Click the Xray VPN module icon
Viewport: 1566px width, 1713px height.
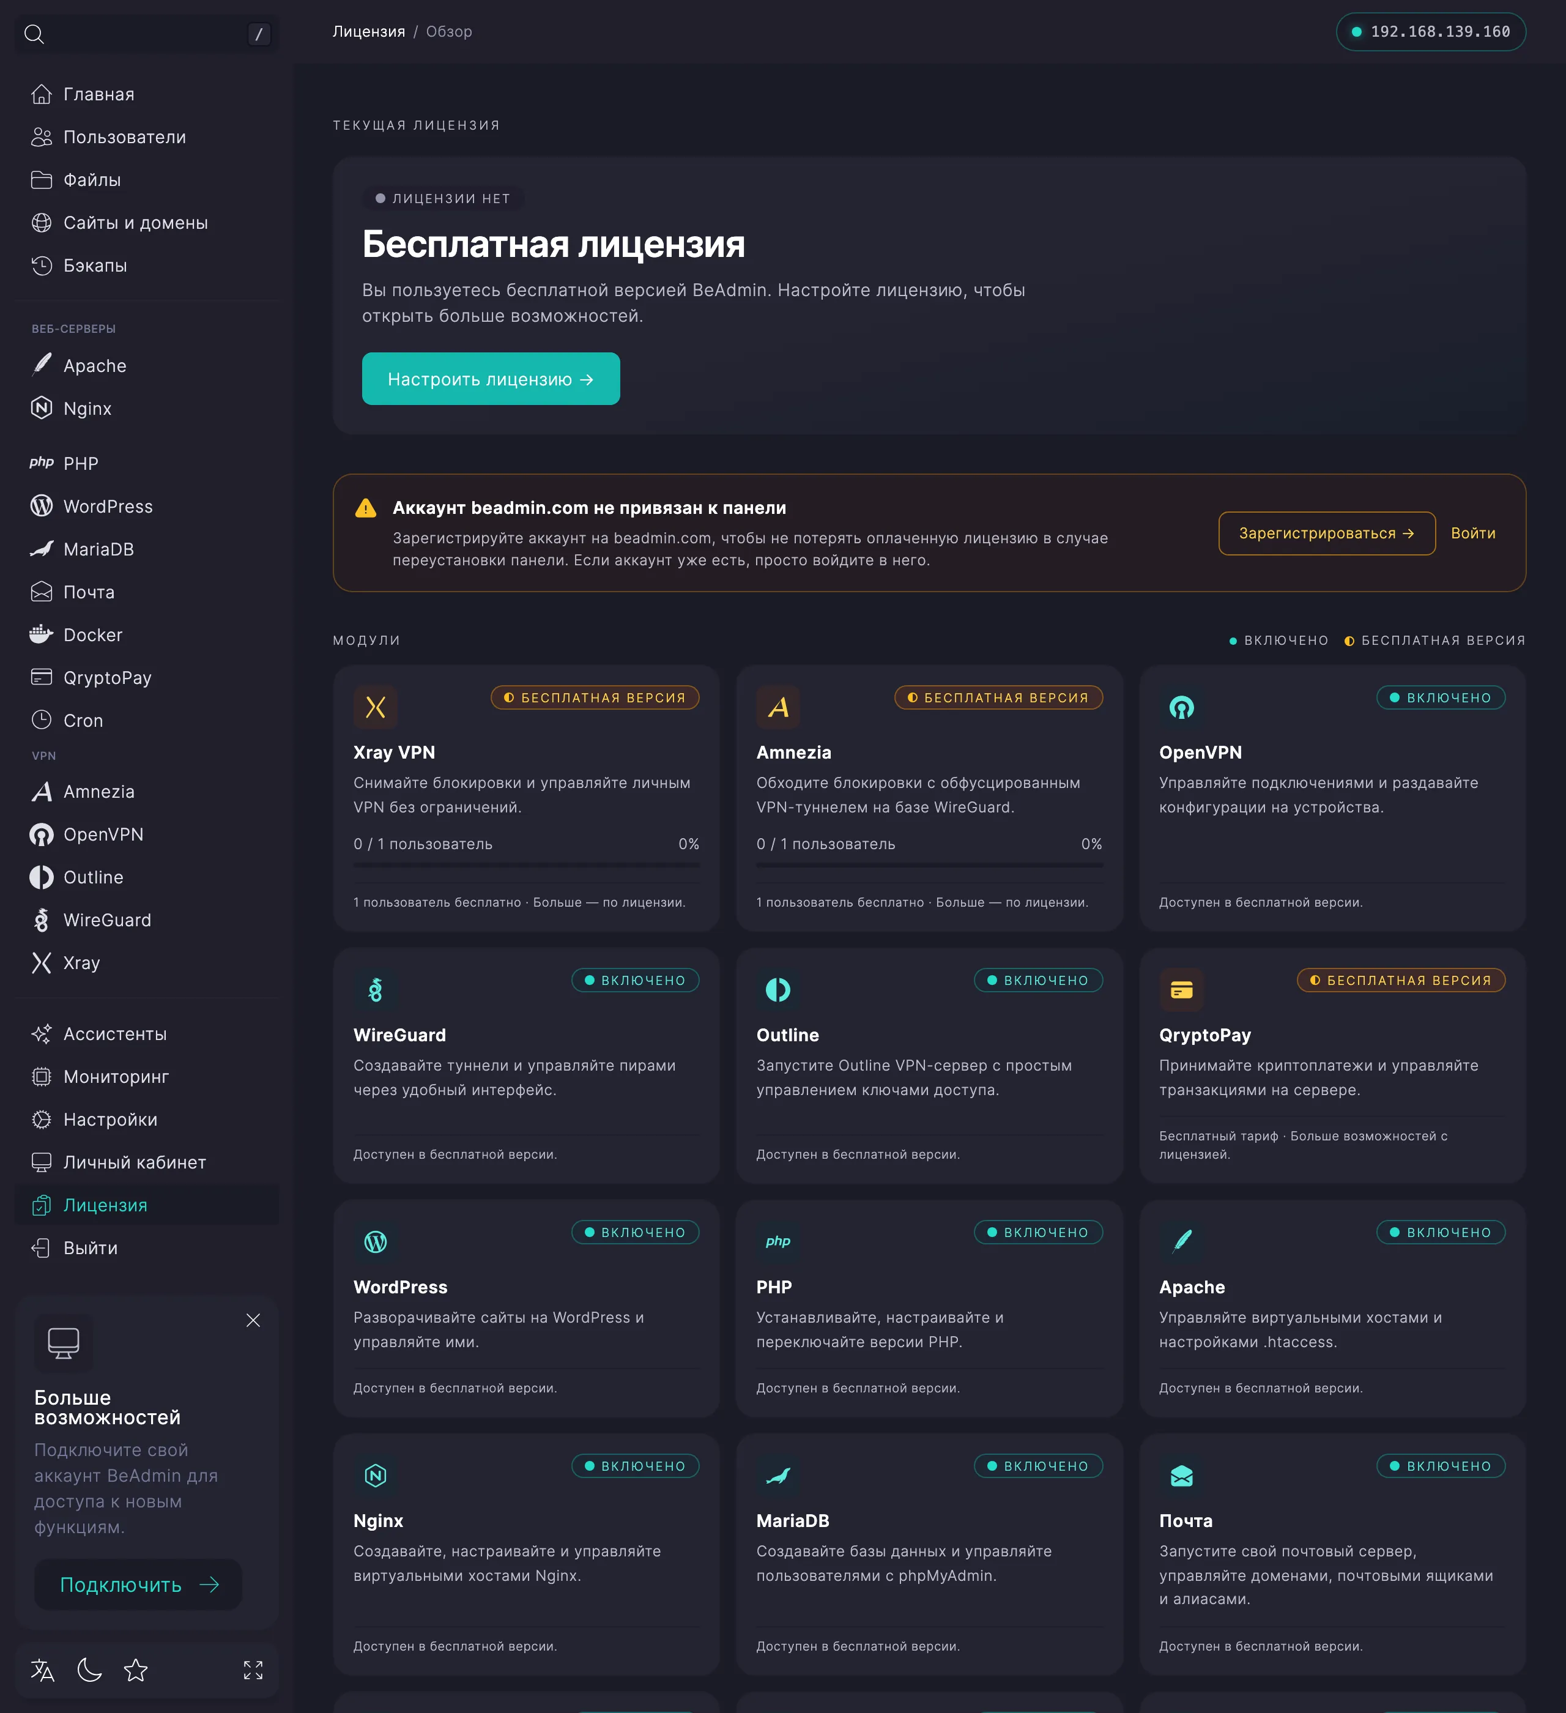click(376, 707)
